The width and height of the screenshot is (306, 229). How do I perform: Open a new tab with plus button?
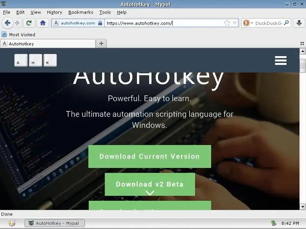101,44
